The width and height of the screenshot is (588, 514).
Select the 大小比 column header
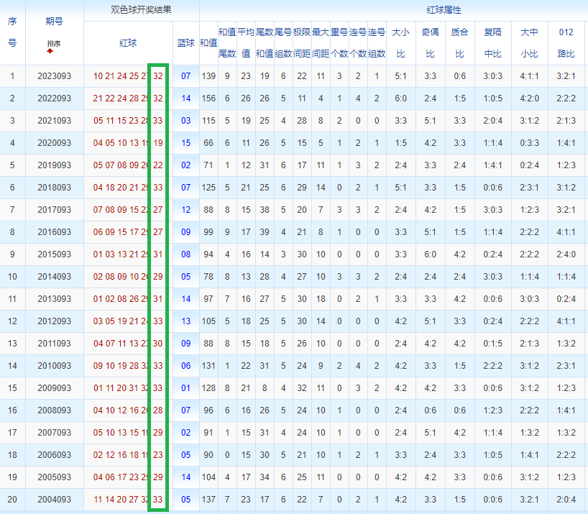[400, 42]
